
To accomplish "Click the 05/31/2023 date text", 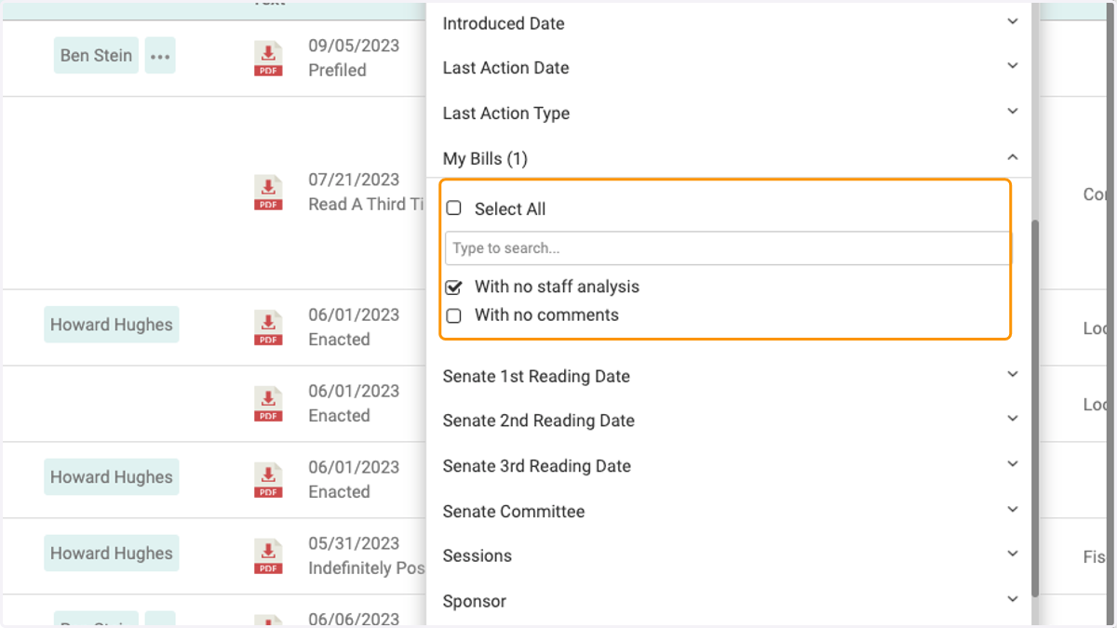I will [x=354, y=543].
